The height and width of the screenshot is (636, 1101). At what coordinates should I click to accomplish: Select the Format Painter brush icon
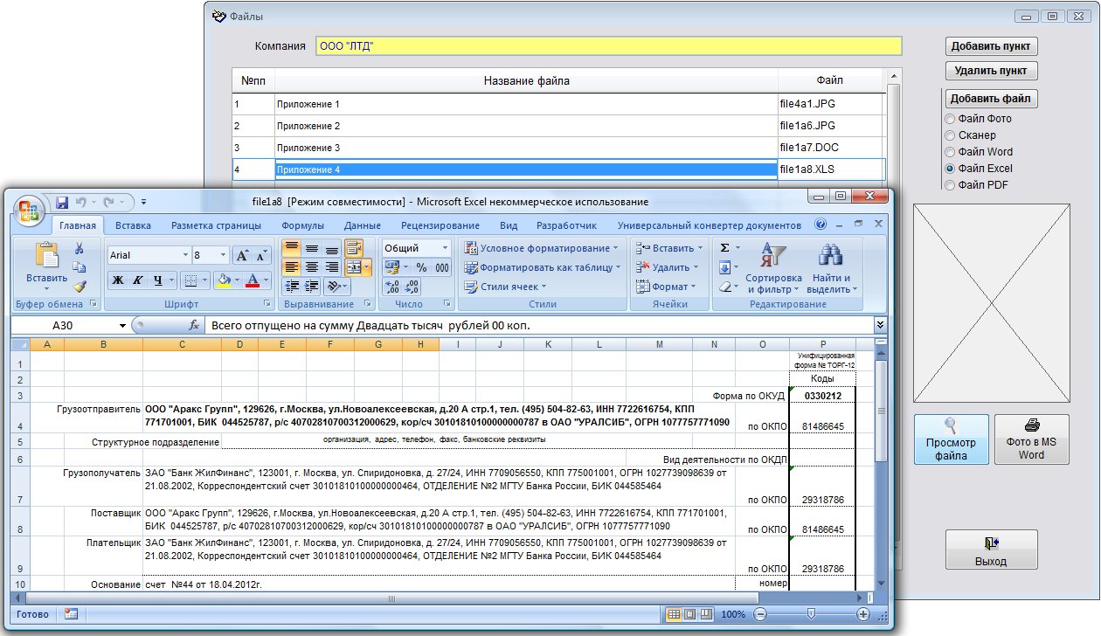click(80, 286)
